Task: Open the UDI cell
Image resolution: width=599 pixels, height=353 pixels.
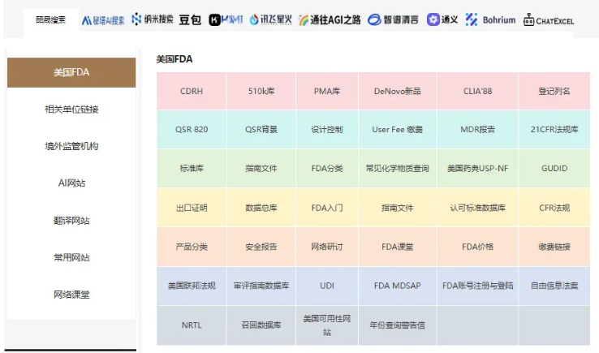Action: (327, 286)
